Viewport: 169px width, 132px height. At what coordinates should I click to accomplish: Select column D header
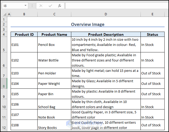(106, 14)
